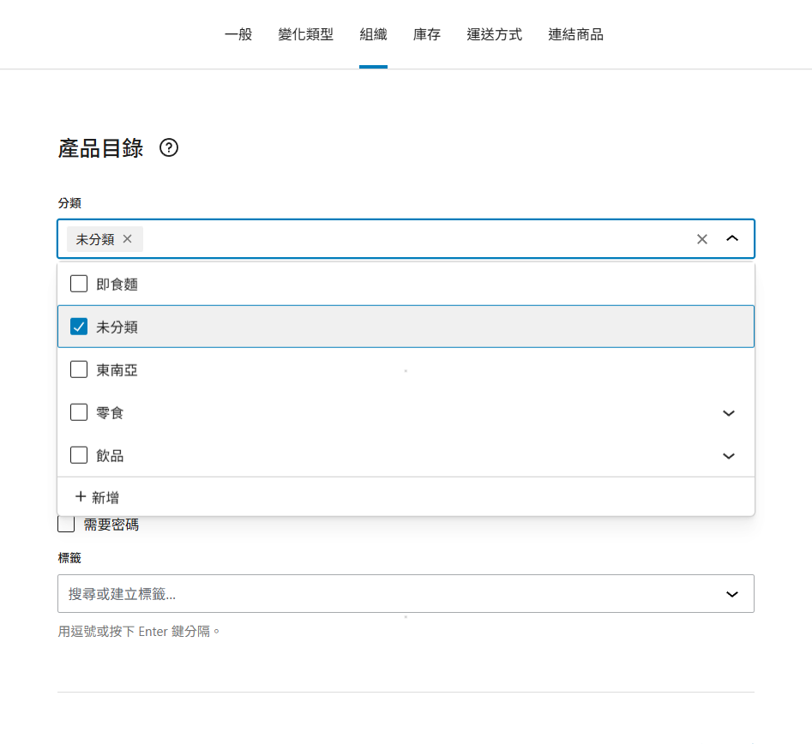Go to the 庫存 tab
This screenshot has height=744, width=812.
click(426, 35)
